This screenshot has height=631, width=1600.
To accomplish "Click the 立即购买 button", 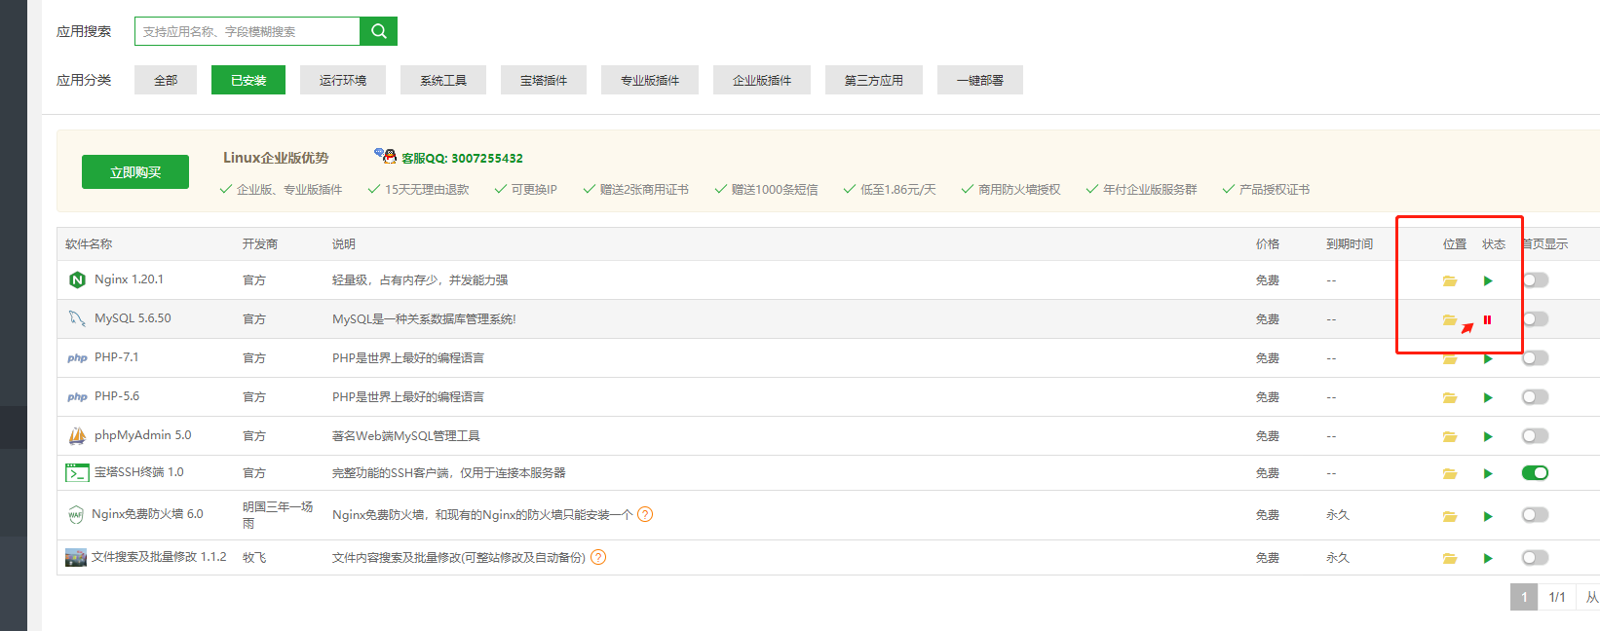I will 135,172.
